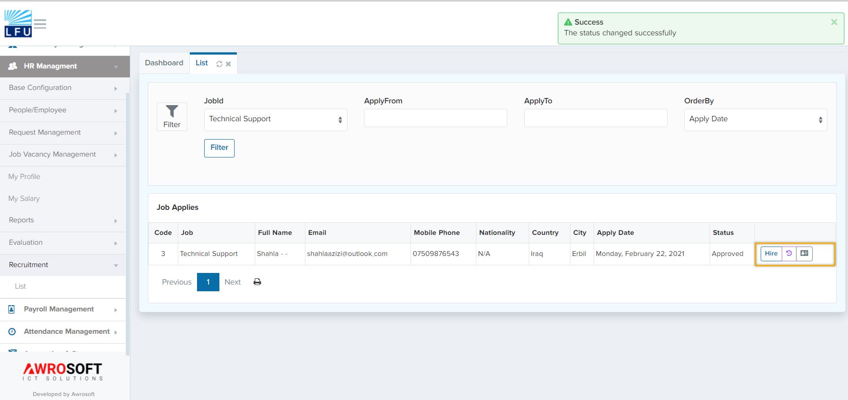Open the JobId dropdown

click(x=275, y=119)
